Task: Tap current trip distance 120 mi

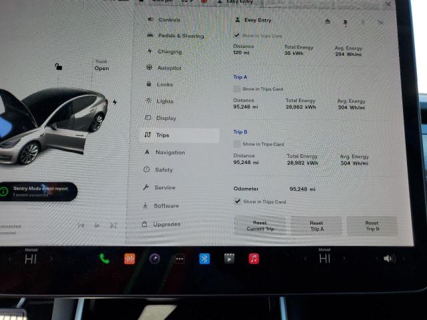Action: coord(241,52)
